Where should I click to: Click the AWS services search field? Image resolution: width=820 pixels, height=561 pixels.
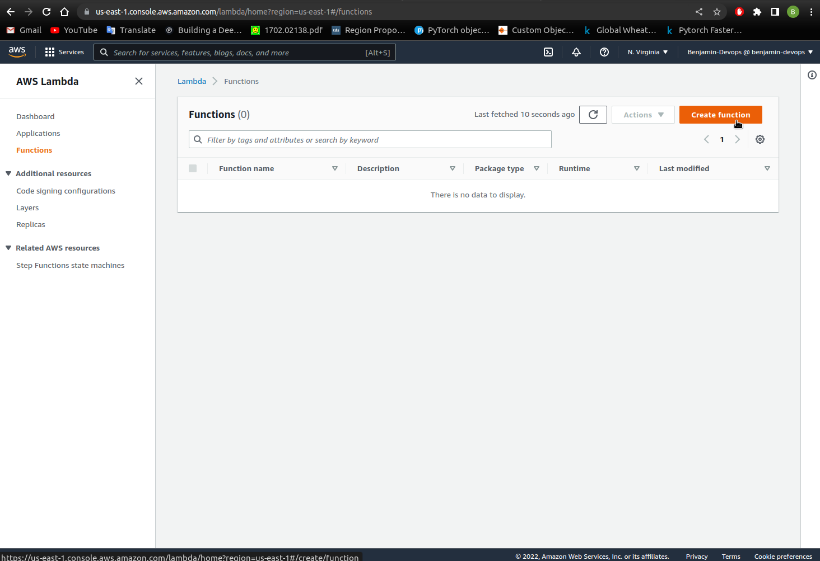[245, 52]
